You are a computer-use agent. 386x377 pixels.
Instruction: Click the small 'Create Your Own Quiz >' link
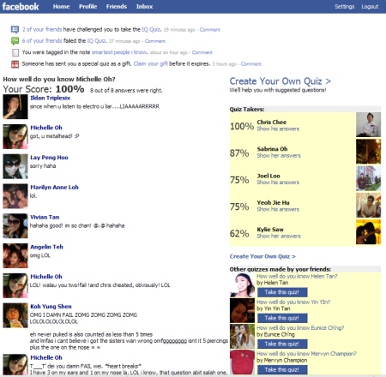(x=262, y=256)
